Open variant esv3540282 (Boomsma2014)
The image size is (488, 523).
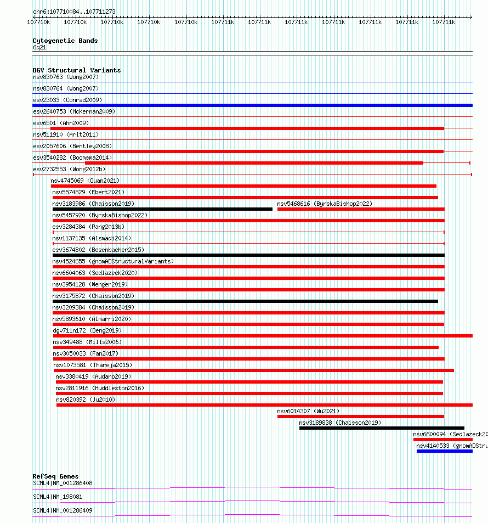73,158
